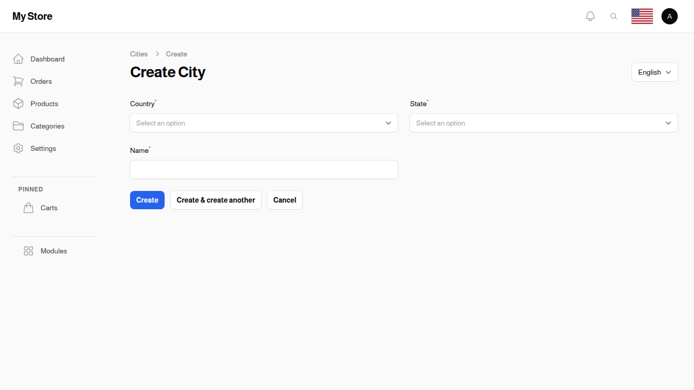Open Modules using the grid icon
694x390 pixels.
click(28, 251)
